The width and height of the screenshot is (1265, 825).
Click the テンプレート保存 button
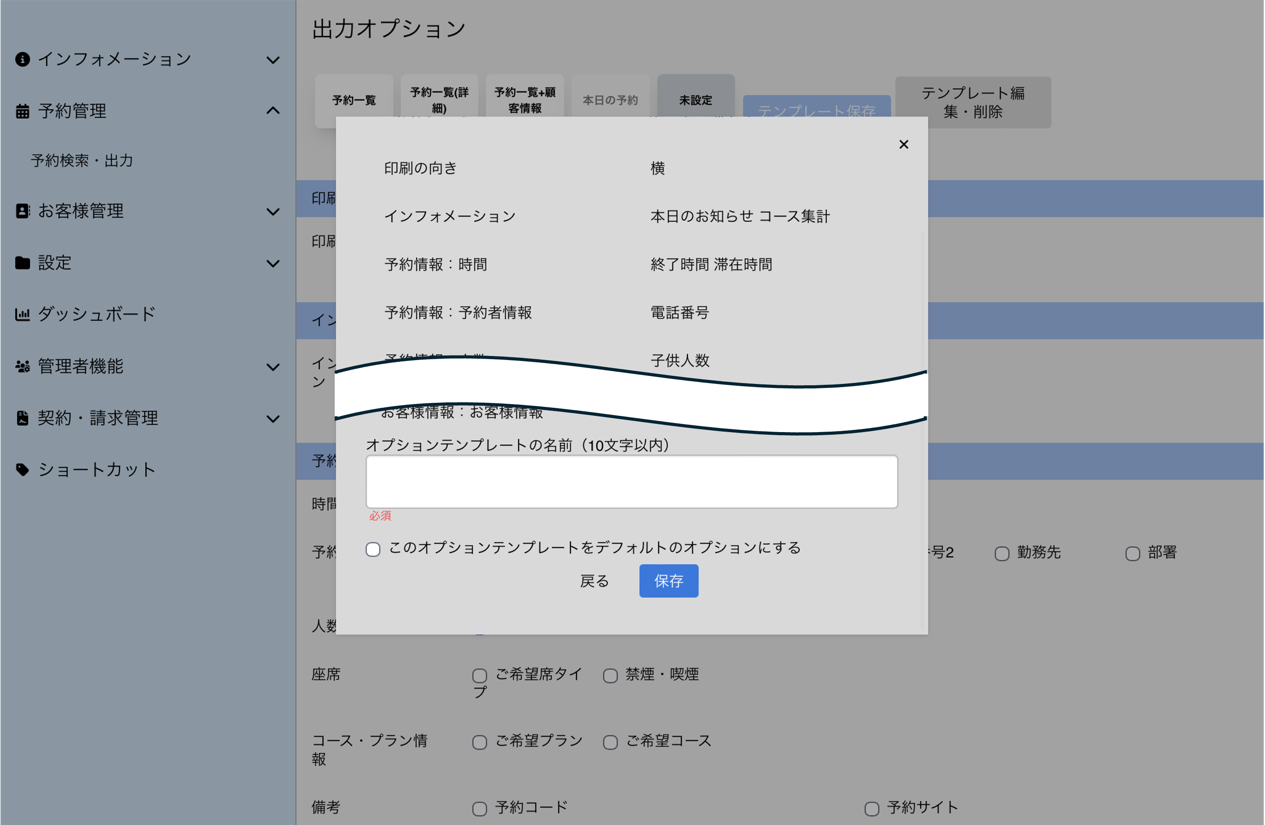[816, 106]
